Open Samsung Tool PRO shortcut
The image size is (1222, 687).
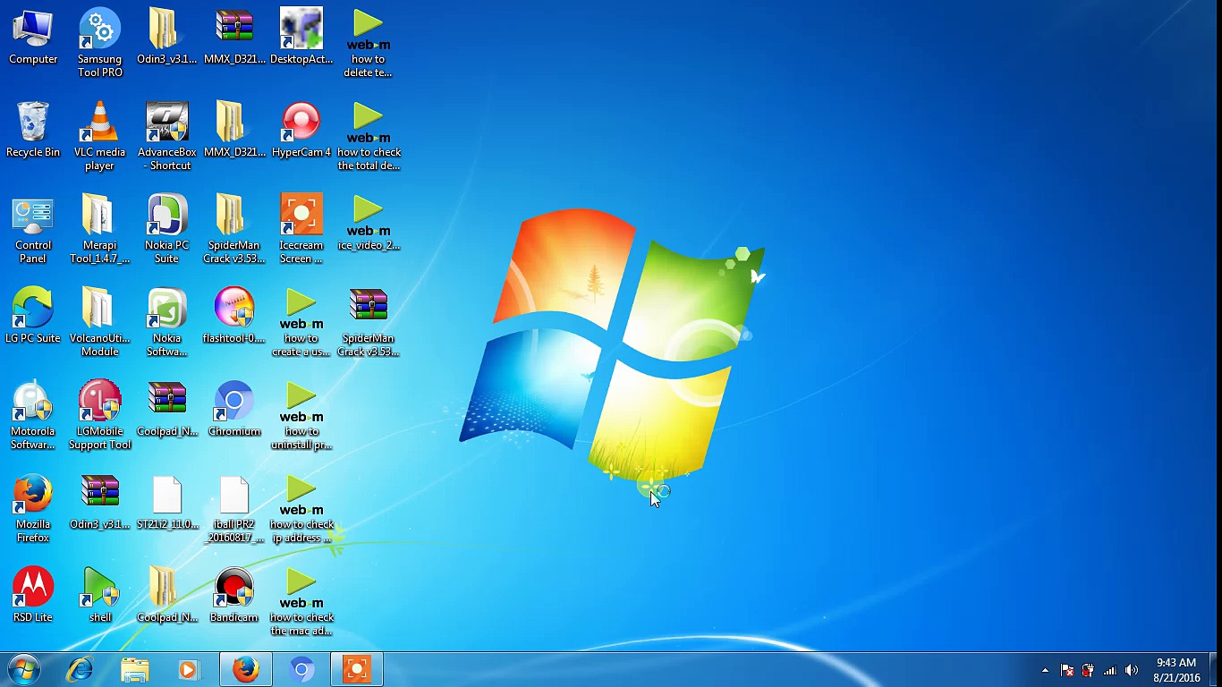tap(100, 43)
